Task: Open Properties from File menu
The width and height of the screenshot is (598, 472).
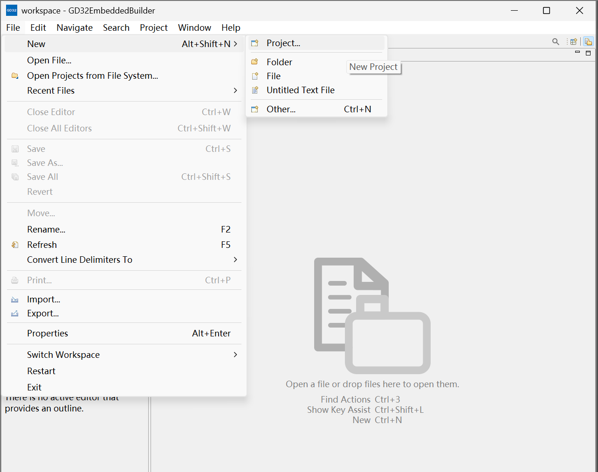Action: coord(124,333)
